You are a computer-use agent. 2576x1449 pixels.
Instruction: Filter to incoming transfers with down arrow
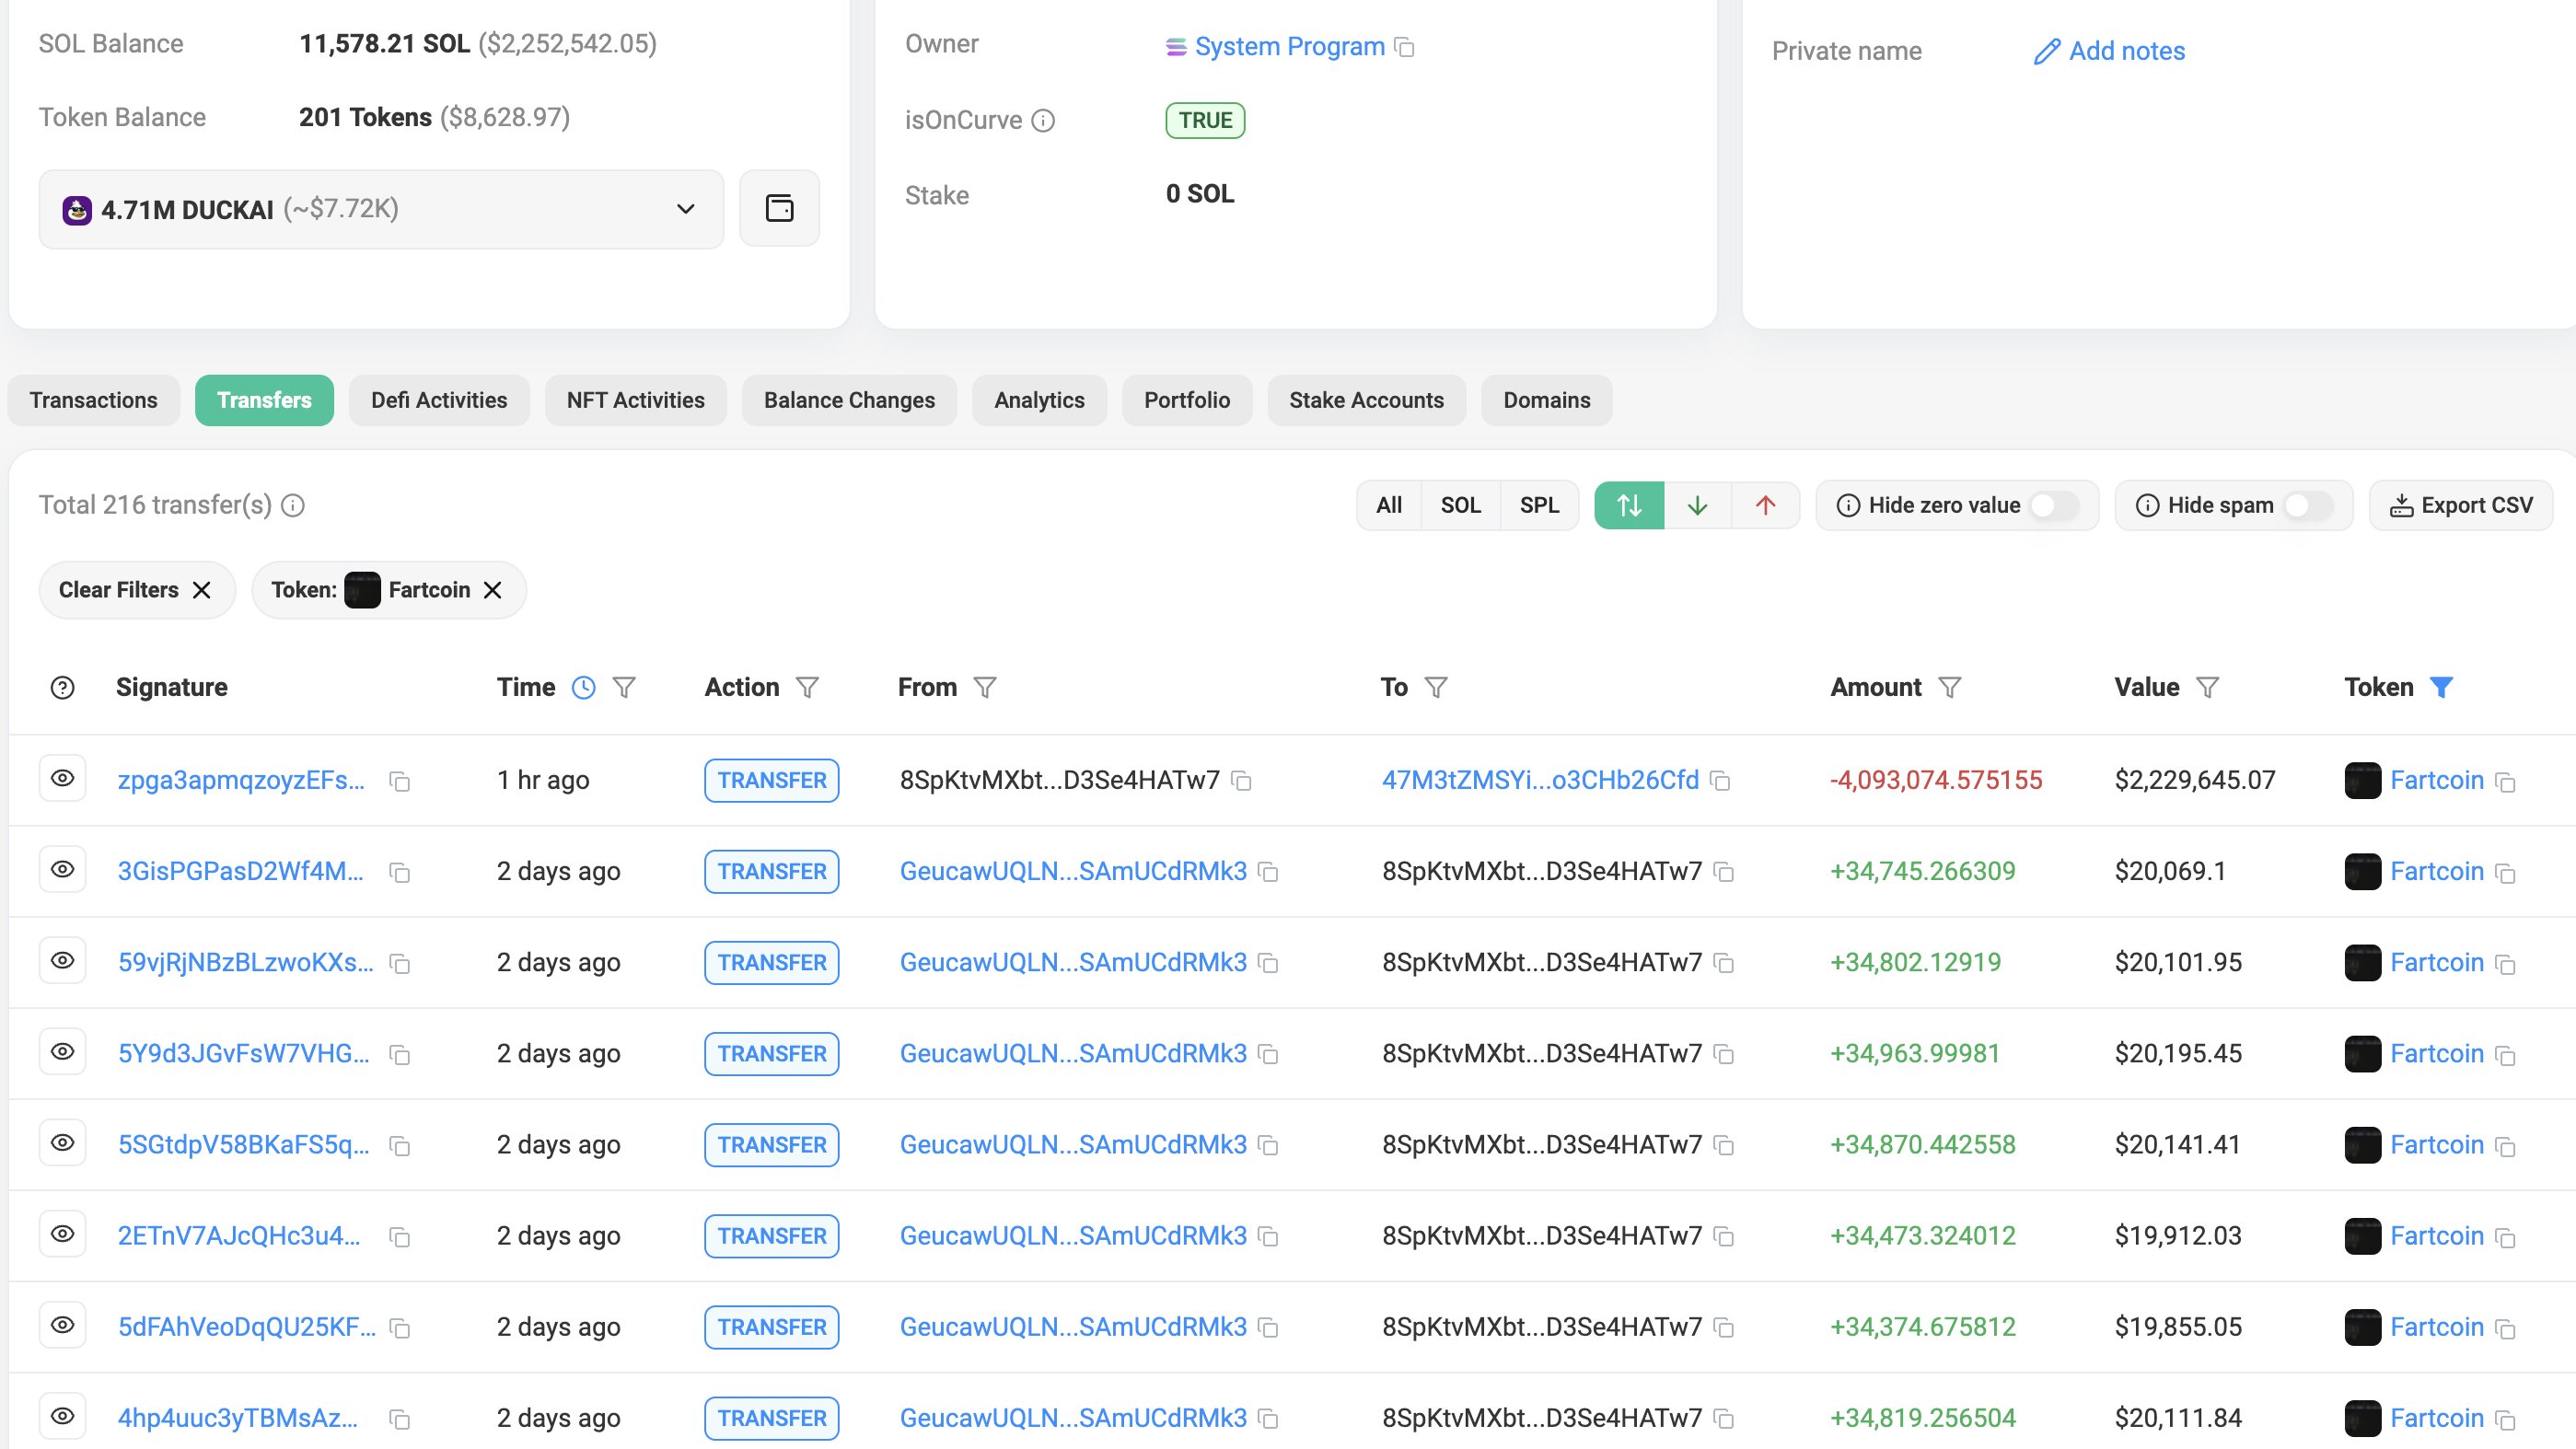click(x=1697, y=505)
